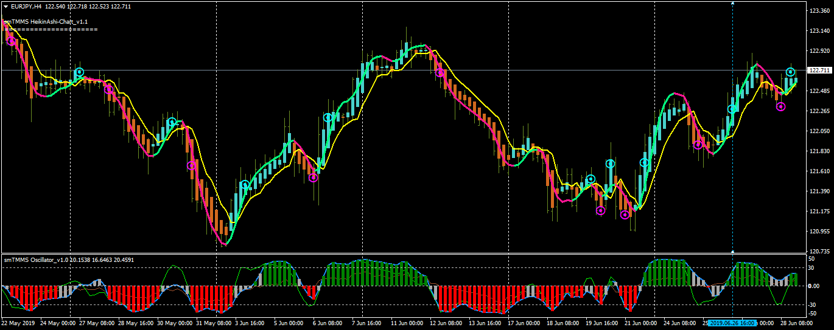Click the cyan buy signal circle on the 122.711 line at far right
Viewport: 834px width, 330px height.
[x=790, y=72]
